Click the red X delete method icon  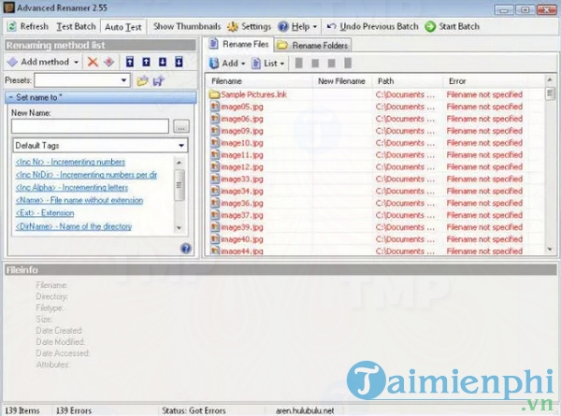click(93, 62)
